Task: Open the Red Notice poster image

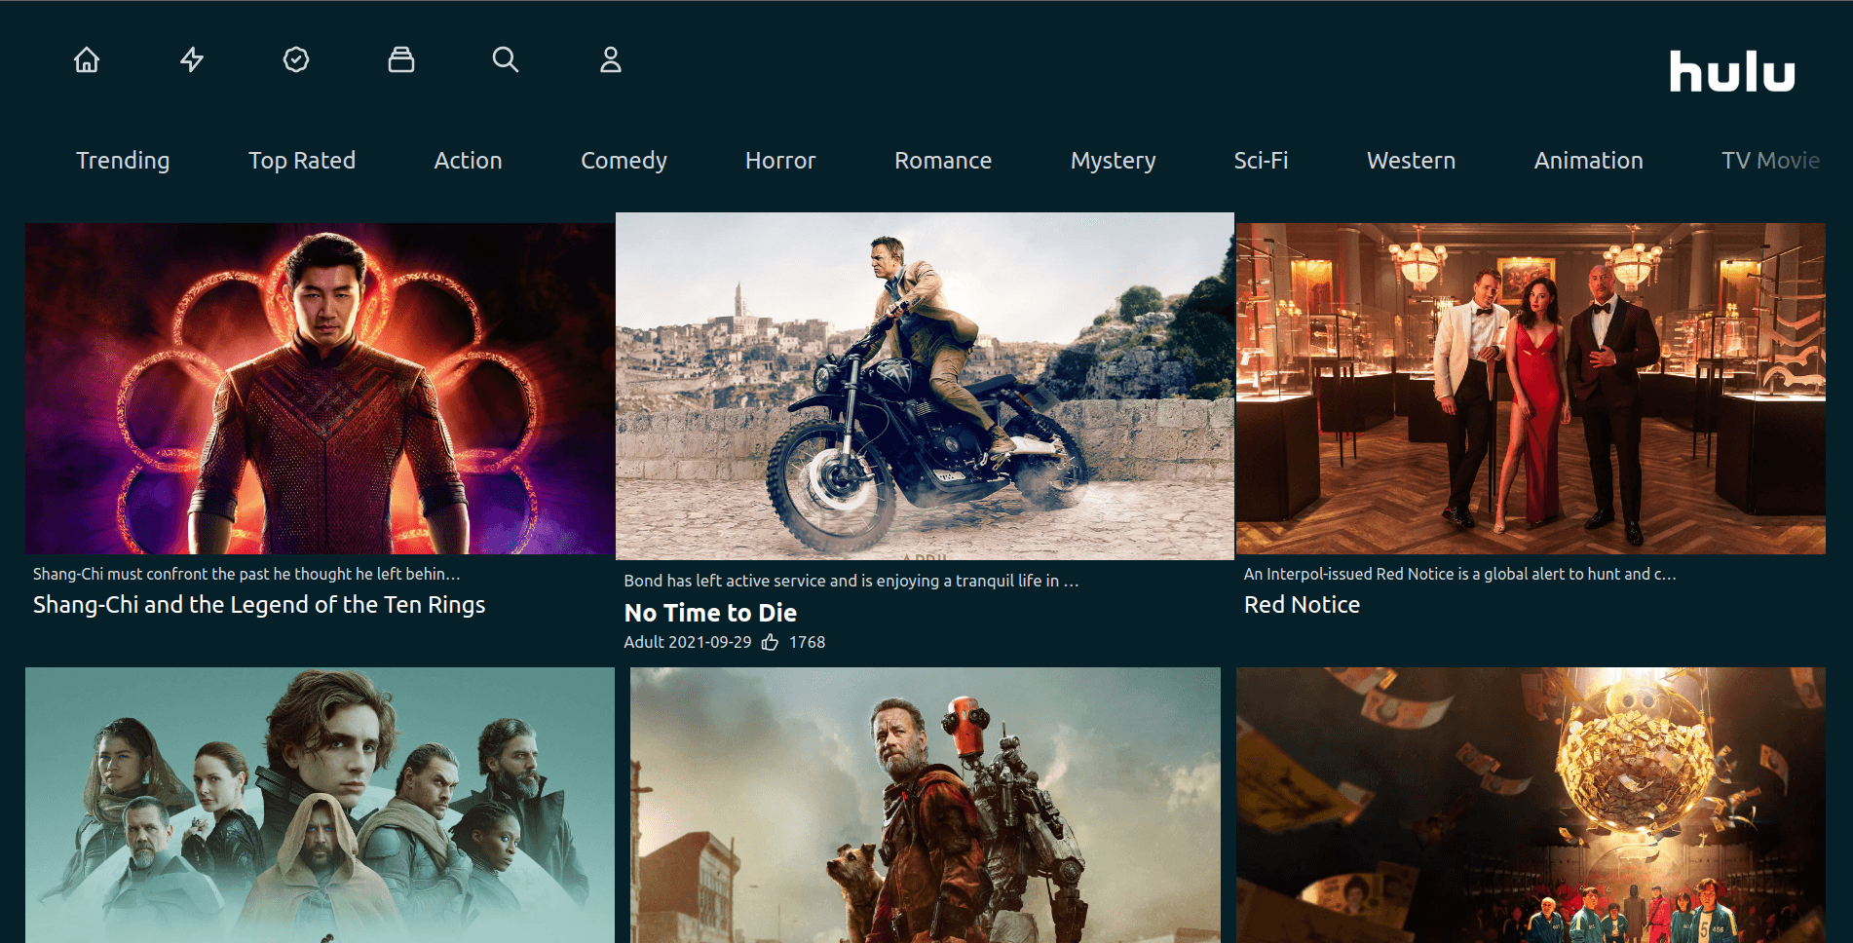Action: [1531, 389]
